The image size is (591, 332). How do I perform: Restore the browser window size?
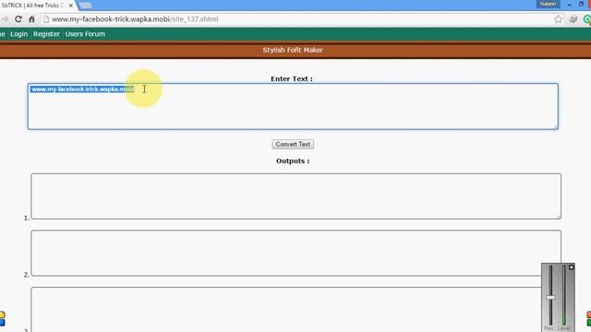(581, 4)
